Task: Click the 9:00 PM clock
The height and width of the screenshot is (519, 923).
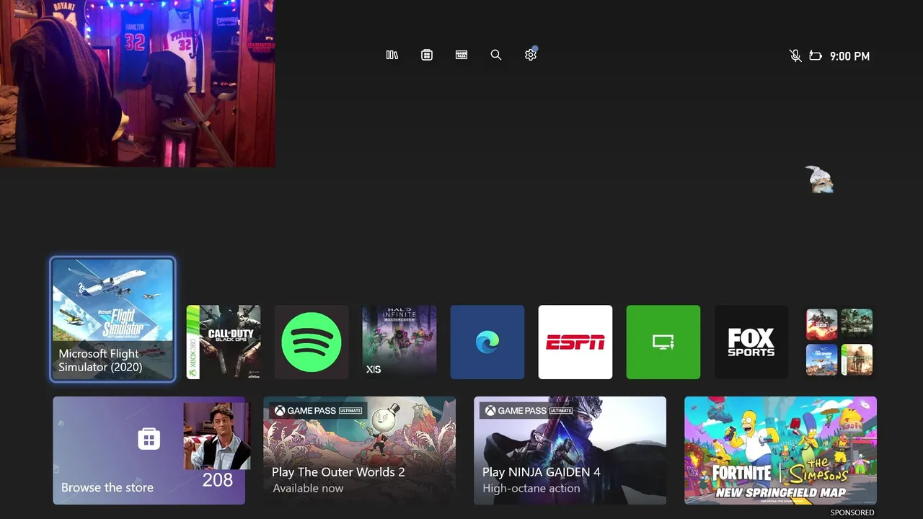Action: coord(849,56)
